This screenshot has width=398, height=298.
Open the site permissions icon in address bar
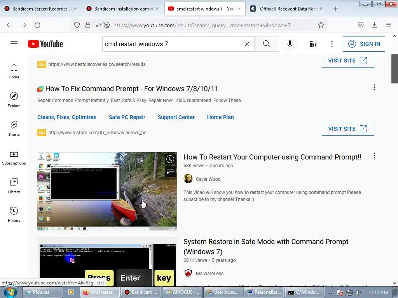coord(98,25)
